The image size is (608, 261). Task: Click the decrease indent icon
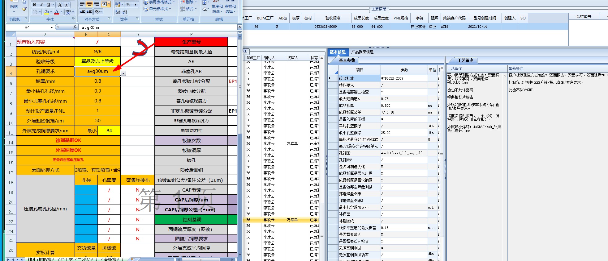tap(82, 11)
